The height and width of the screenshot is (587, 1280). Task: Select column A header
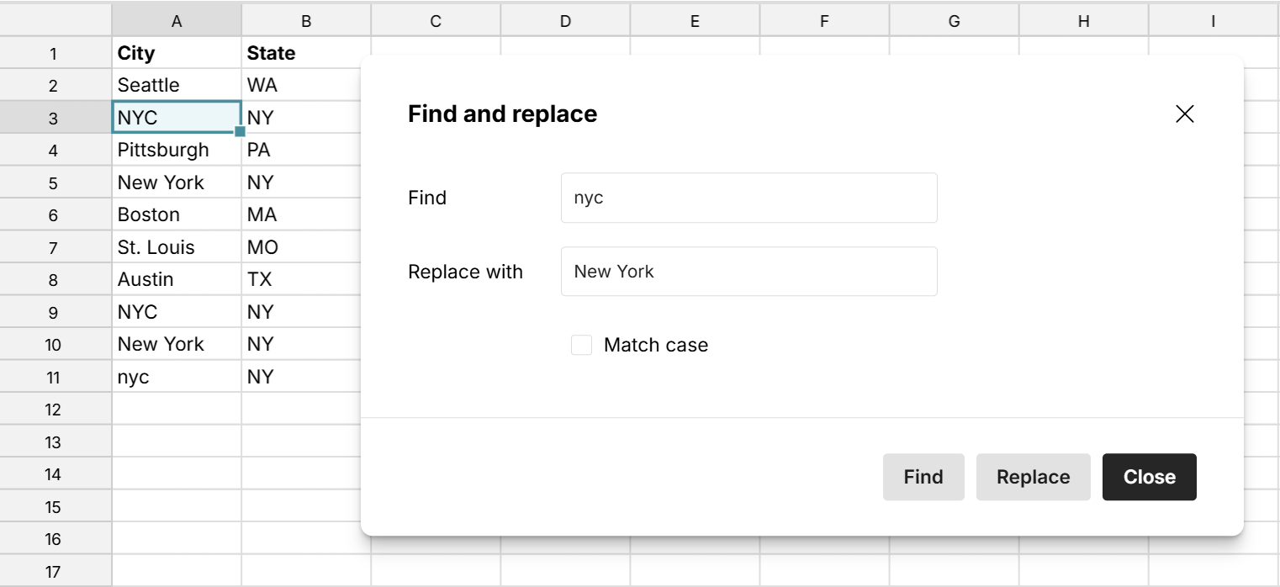pos(177,19)
